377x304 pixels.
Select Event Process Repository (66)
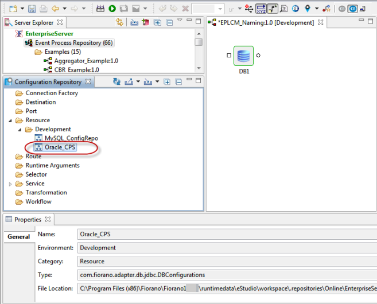(x=74, y=43)
